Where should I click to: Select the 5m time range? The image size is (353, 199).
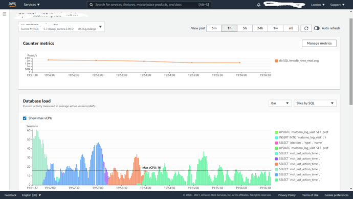(x=214, y=28)
